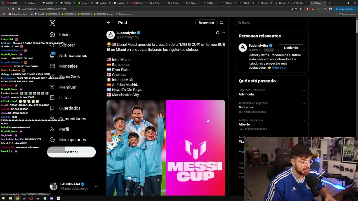Open Notificaciones in the X sidebar

(x=69, y=55)
